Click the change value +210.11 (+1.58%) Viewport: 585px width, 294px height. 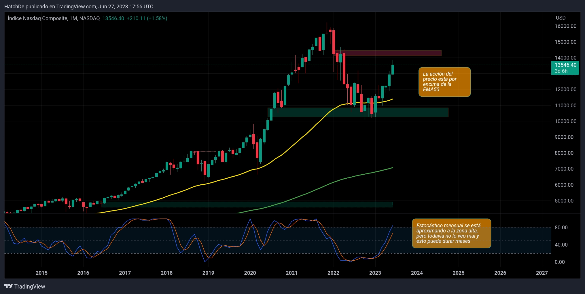tap(147, 18)
